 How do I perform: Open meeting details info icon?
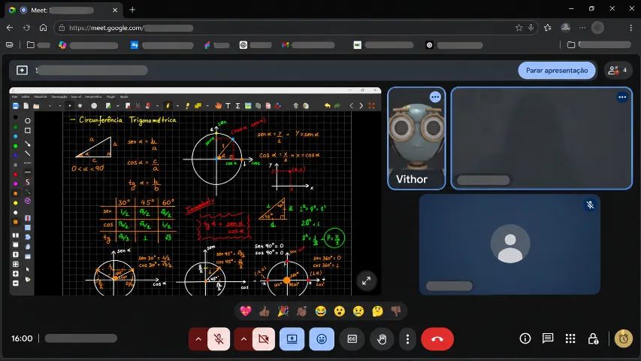(525, 338)
